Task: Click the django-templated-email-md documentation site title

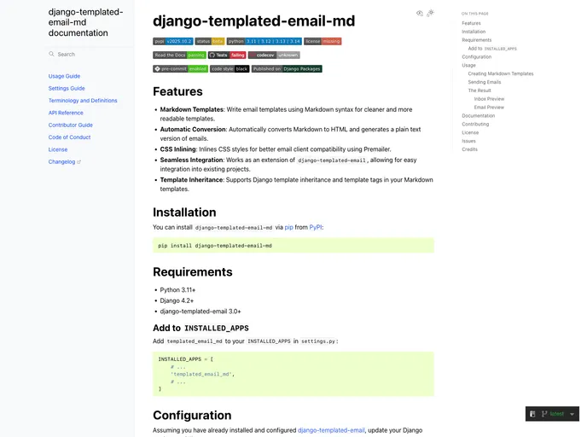Action: click(x=85, y=22)
